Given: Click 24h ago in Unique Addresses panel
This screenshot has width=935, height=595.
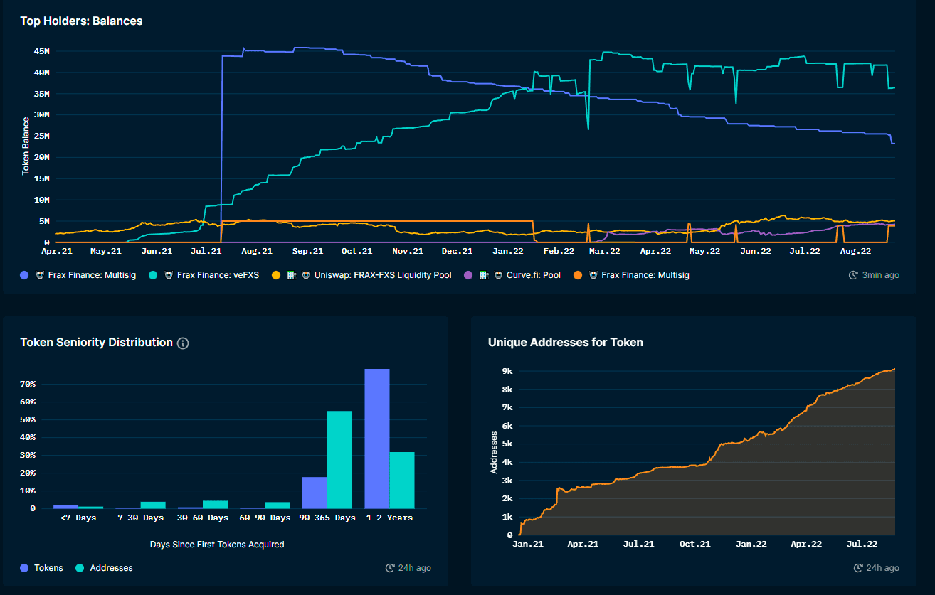Looking at the screenshot, I should coord(882,568).
